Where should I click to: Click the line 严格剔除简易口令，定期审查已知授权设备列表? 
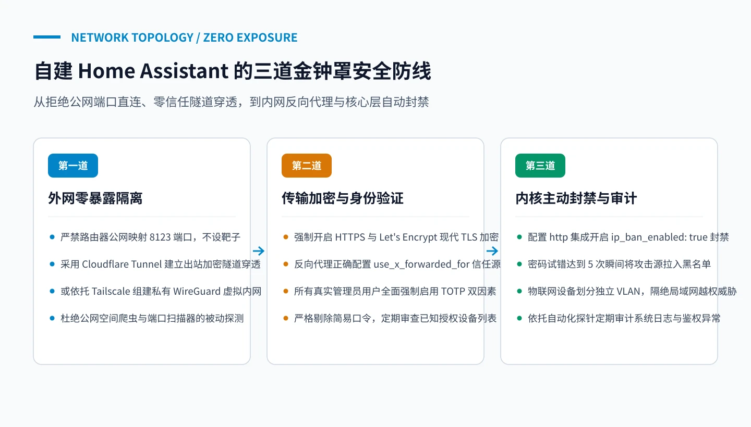(x=395, y=319)
